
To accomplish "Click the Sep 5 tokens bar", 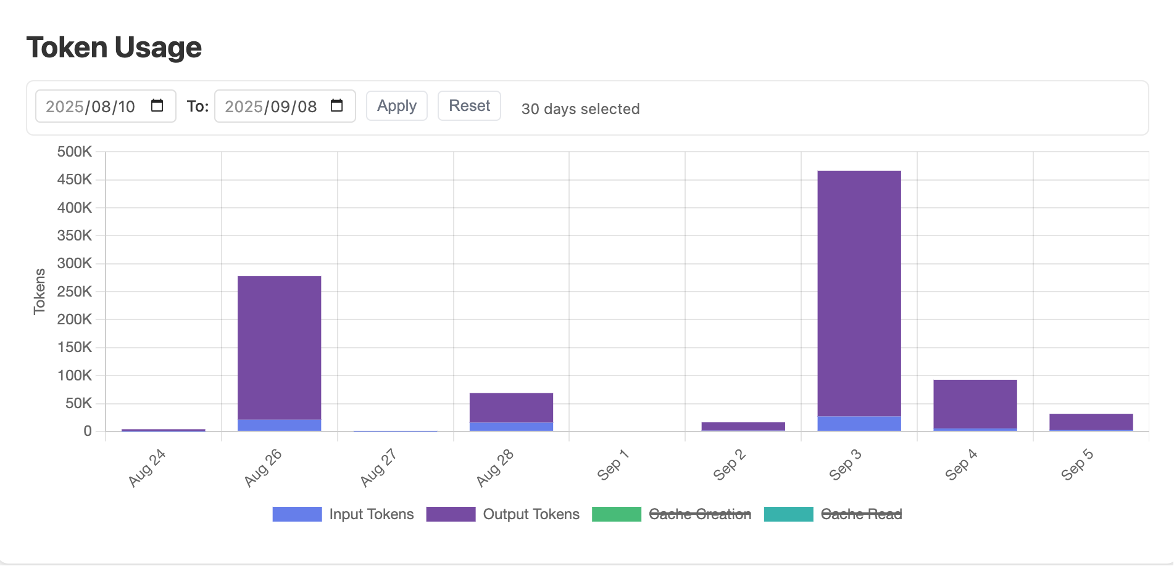I will click(1091, 422).
